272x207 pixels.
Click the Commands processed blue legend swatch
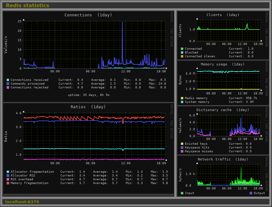pos(8,84)
